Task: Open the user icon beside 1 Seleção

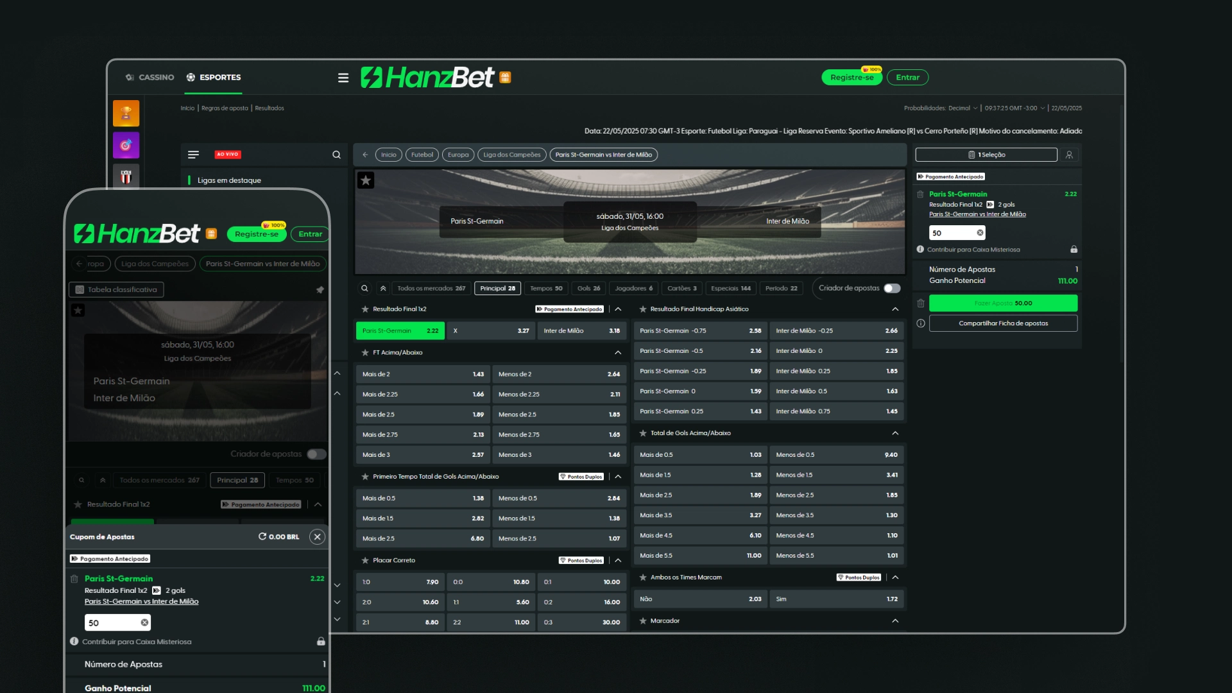Action: click(1069, 155)
